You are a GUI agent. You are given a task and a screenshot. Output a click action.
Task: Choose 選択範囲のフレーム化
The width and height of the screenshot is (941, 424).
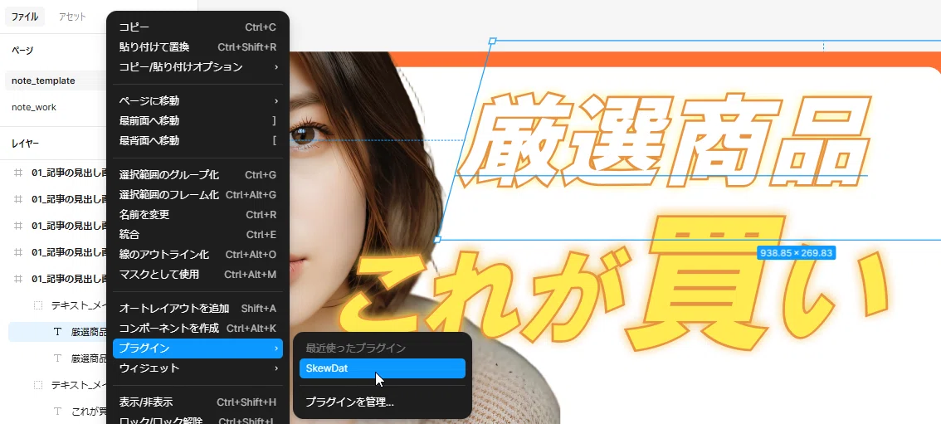(x=197, y=194)
